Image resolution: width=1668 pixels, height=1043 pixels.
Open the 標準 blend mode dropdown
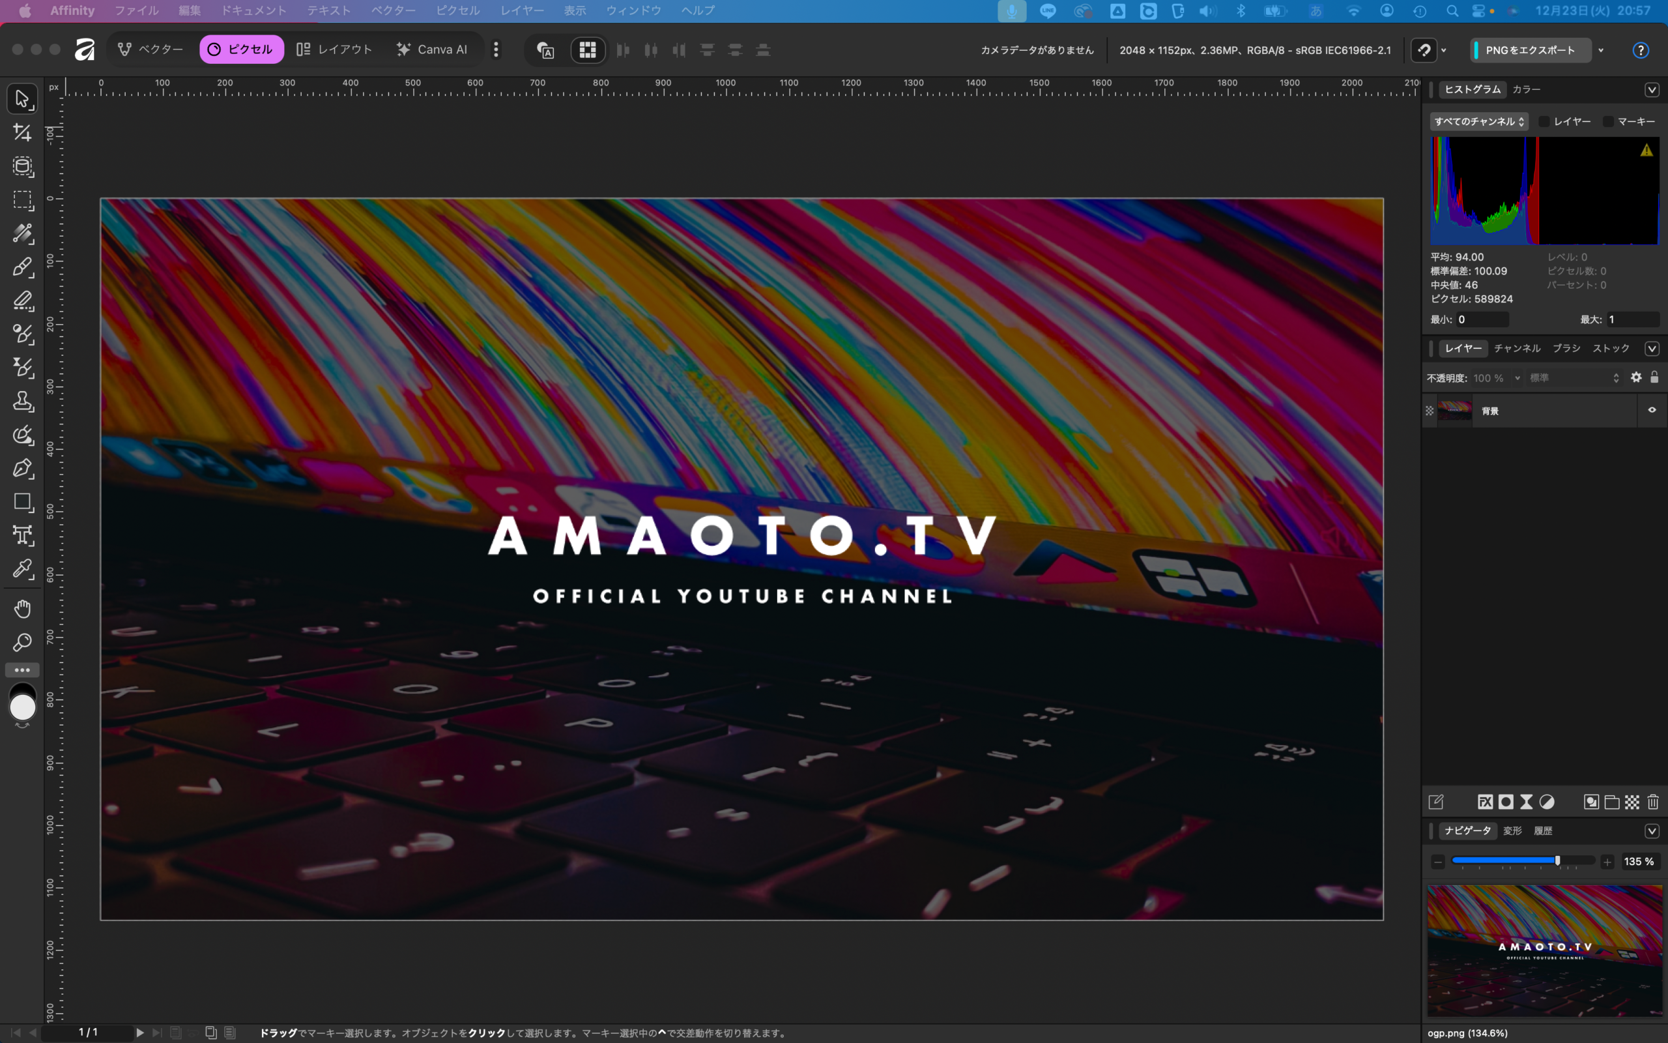point(1574,378)
